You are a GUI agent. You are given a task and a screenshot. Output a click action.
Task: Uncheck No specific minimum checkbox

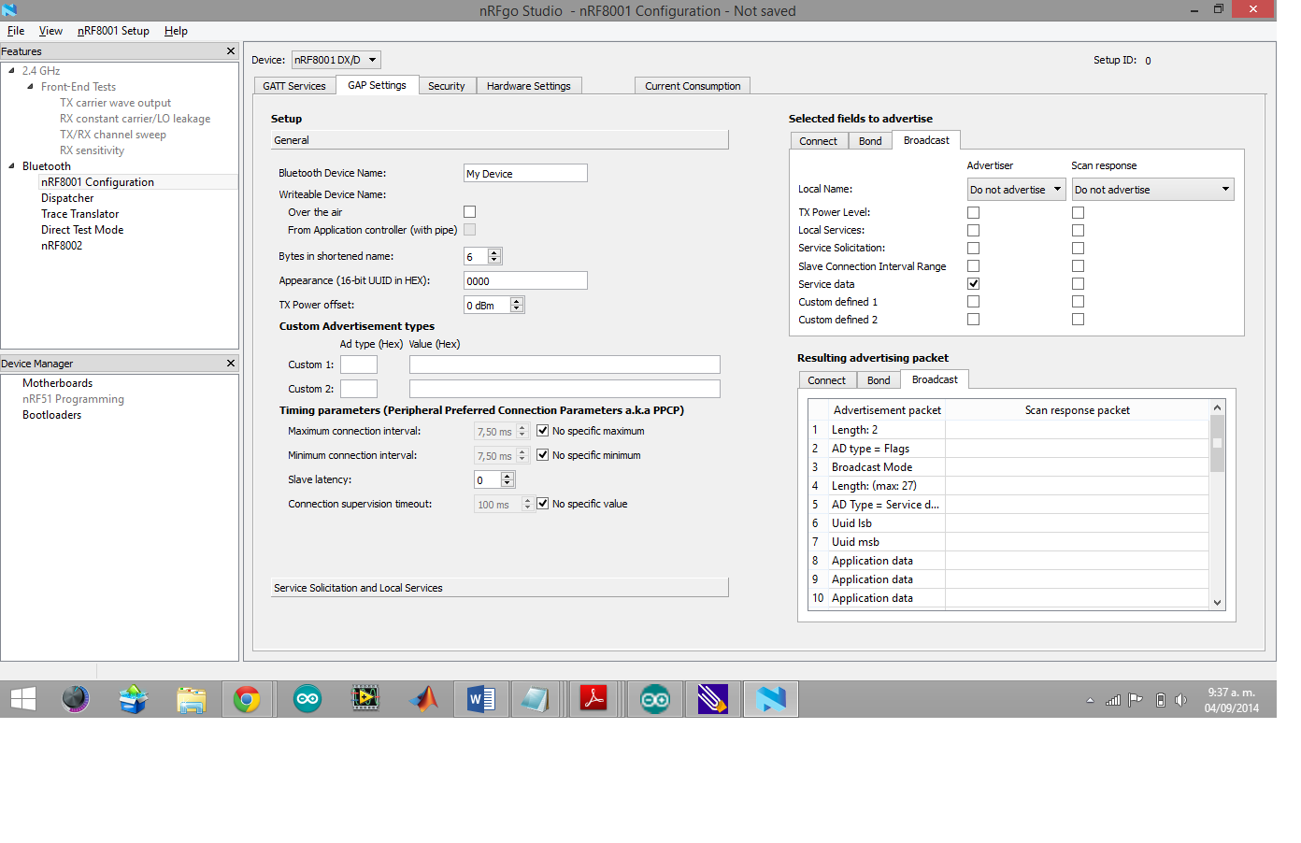[542, 455]
